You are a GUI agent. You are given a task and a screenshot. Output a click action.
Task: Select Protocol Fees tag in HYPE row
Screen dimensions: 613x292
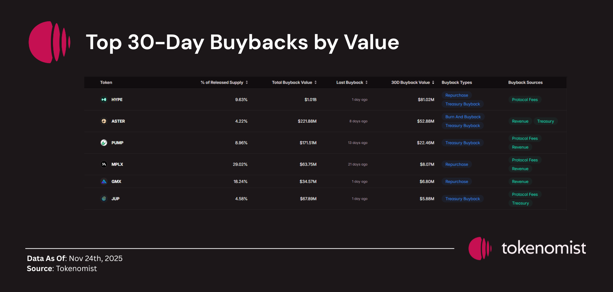pyautogui.click(x=525, y=100)
